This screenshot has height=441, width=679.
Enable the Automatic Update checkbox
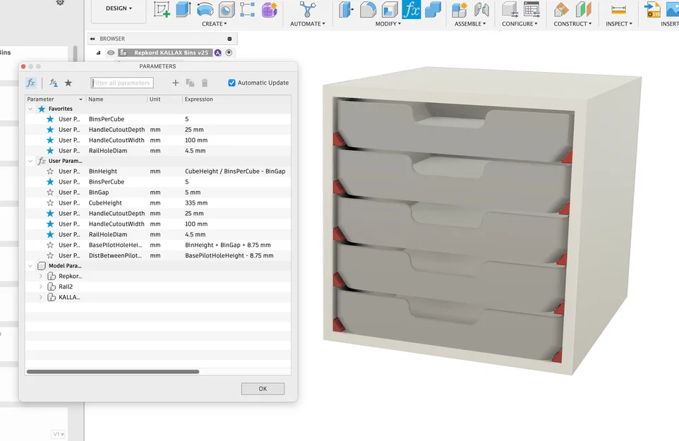point(232,83)
